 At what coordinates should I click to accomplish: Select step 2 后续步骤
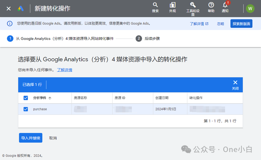[148, 38]
